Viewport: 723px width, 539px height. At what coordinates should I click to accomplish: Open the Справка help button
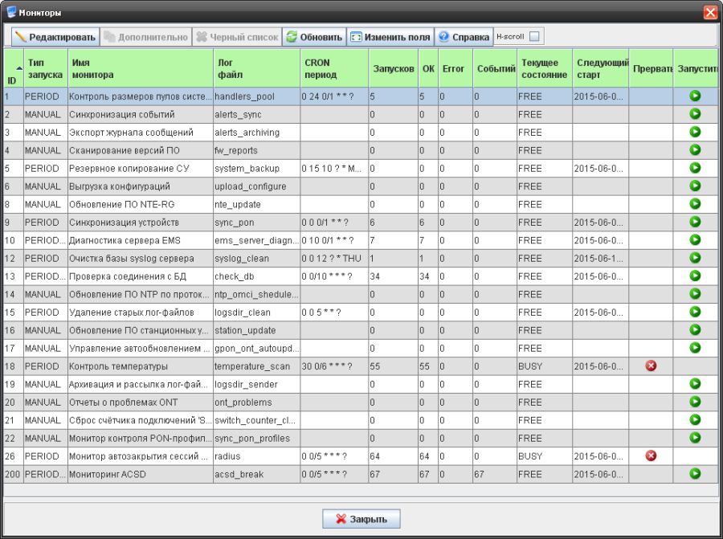tap(464, 37)
